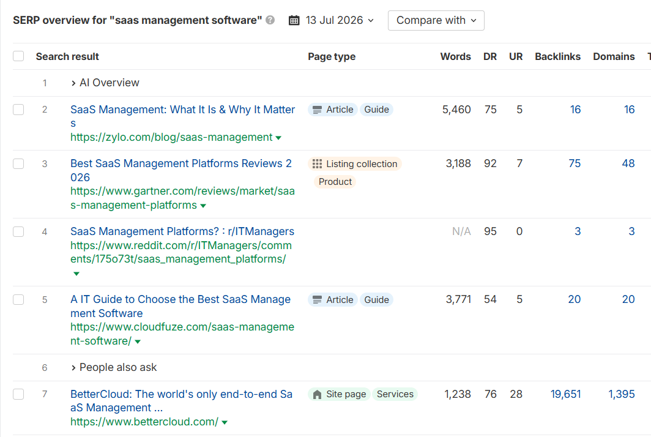Click the 48 domains value for Gartner

(x=628, y=163)
